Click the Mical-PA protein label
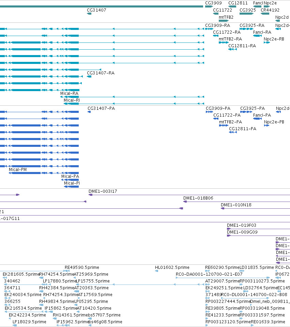Viewport: 290px width, 327px height. click(70, 176)
